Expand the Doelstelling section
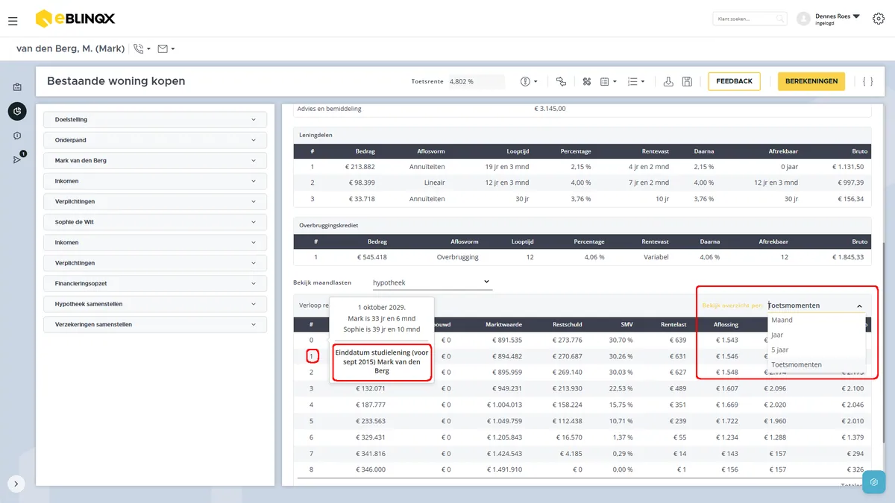This screenshot has width=895, height=503. pos(155,120)
